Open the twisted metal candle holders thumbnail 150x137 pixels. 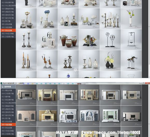point(68,61)
